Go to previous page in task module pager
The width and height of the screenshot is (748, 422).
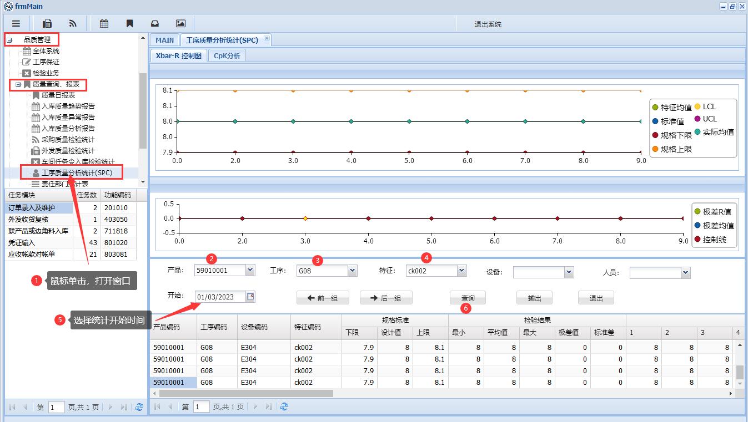(x=25, y=407)
